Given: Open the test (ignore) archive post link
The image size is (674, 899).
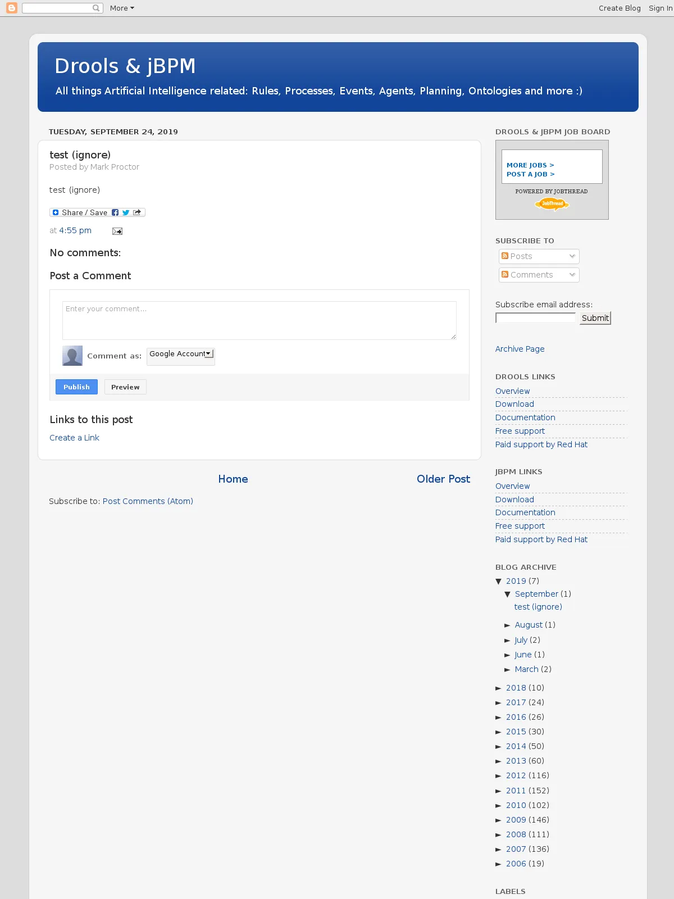Looking at the screenshot, I should coord(538,607).
